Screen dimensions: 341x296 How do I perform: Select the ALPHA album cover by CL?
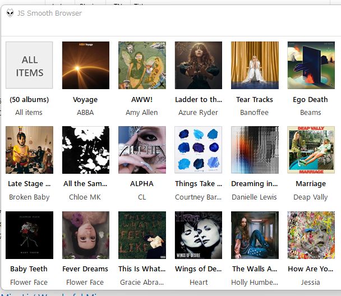(x=142, y=150)
